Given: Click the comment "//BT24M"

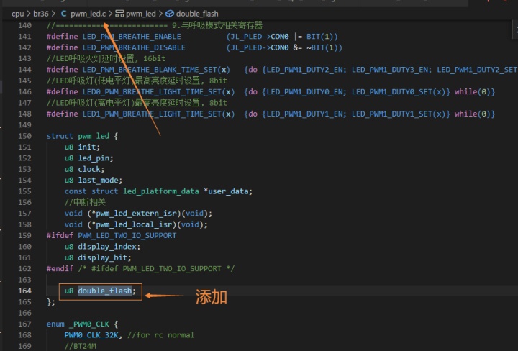Looking at the screenshot, I should (81, 346).
